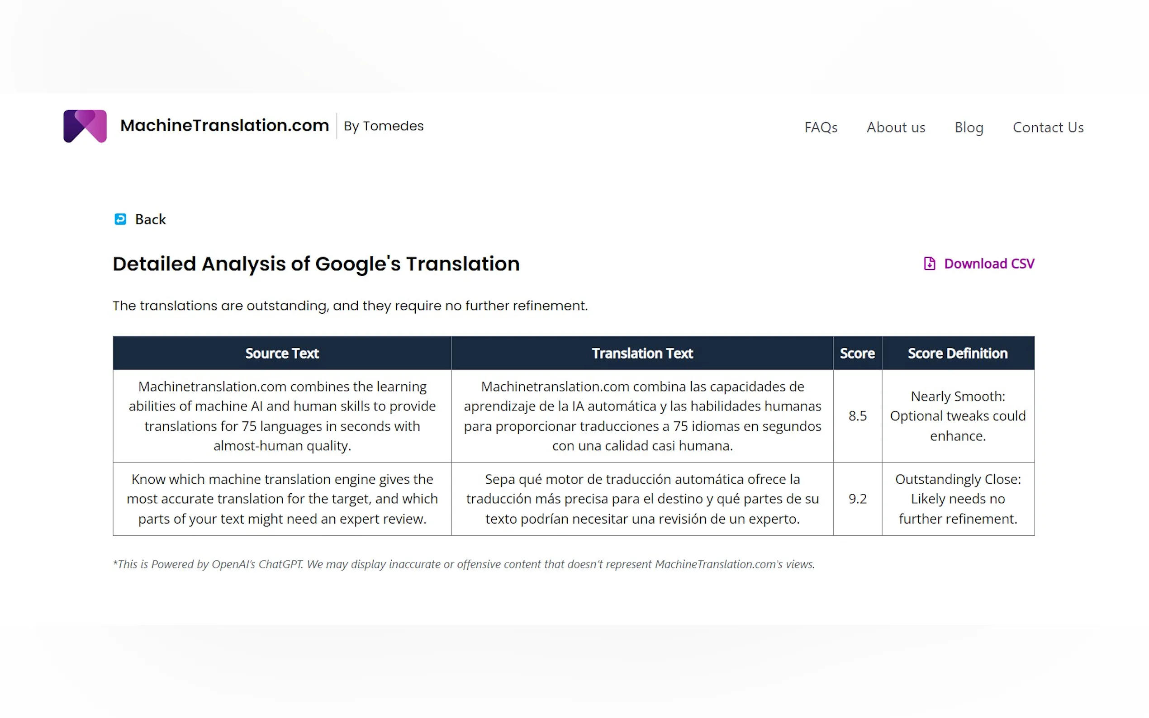
Task: Select the 9.2 score cell
Action: [857, 499]
